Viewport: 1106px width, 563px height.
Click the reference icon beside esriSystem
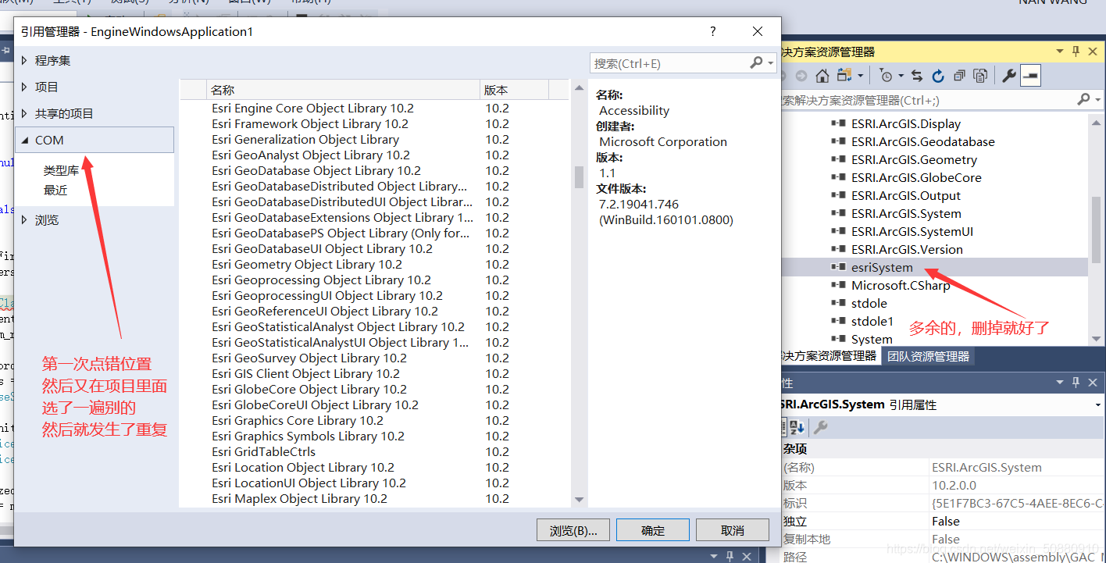[839, 267]
